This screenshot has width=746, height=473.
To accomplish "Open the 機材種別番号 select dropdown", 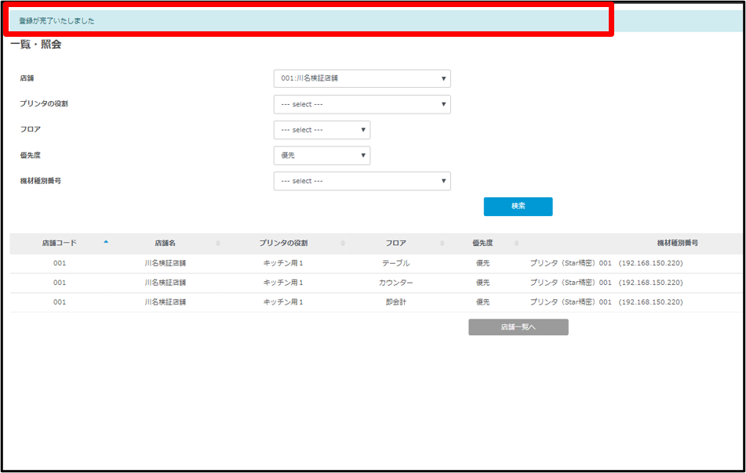I will tap(362, 181).
